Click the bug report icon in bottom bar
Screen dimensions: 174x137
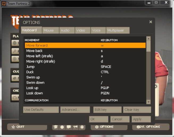click(82, 127)
